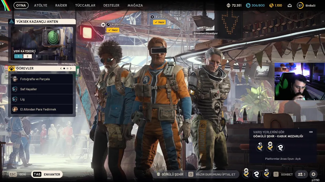Select project stage 3
Image resolution: width=325 pixels, height=182 pixels.
coord(37,56)
